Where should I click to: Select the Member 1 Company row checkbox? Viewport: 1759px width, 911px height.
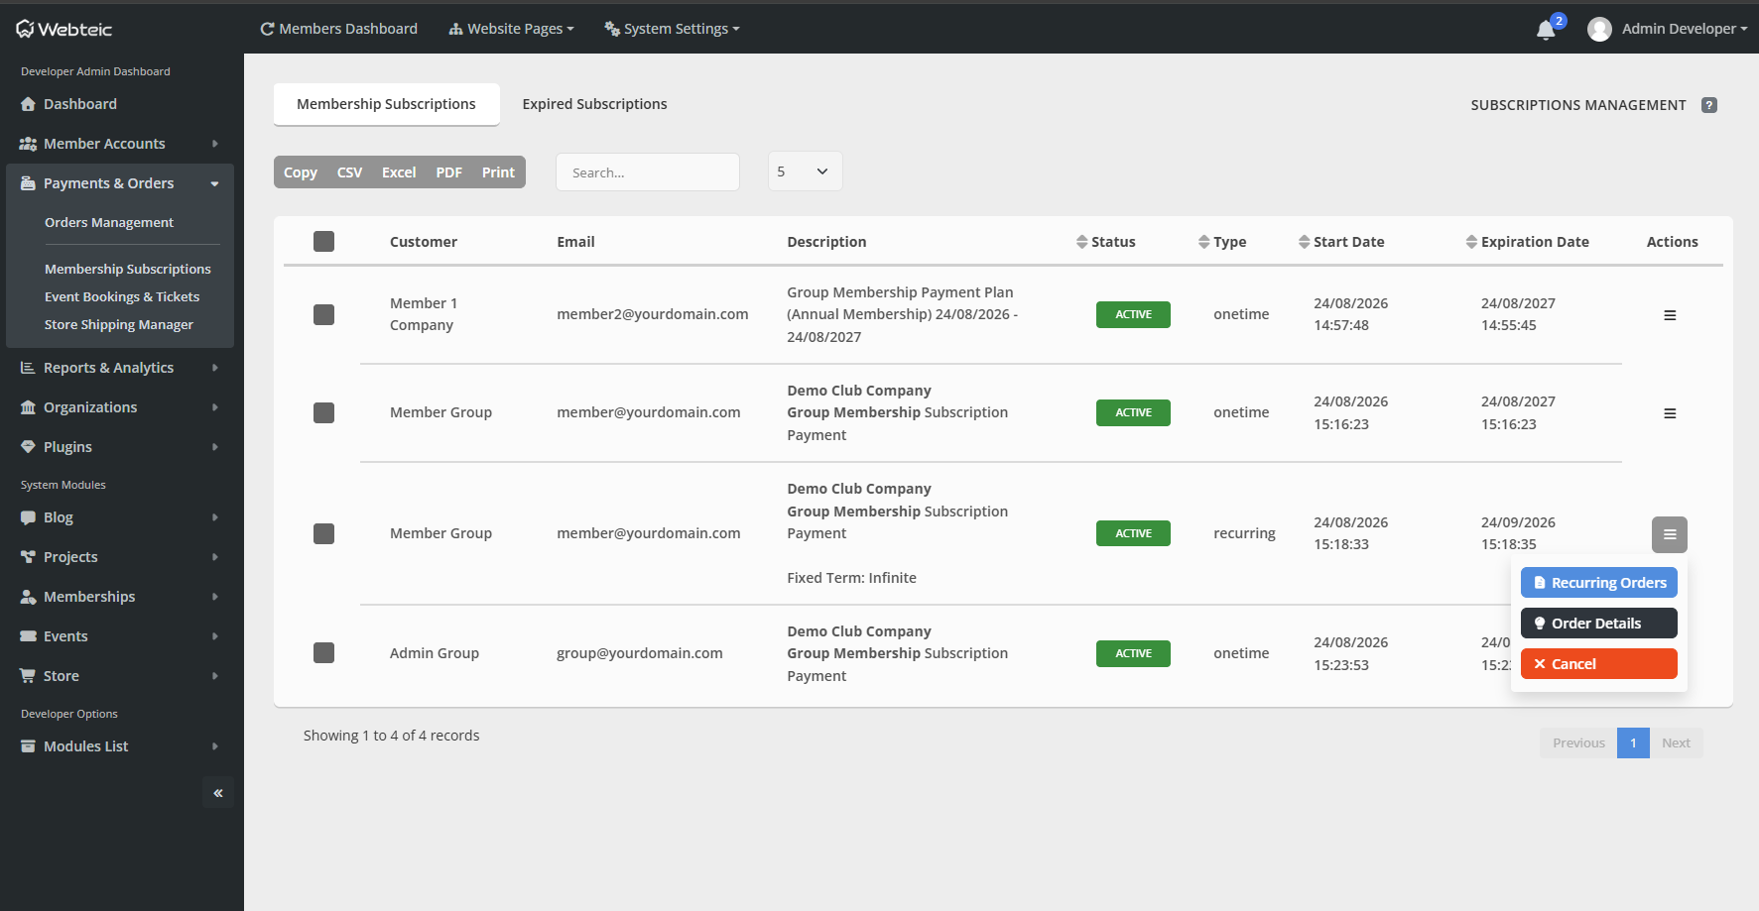point(323,314)
